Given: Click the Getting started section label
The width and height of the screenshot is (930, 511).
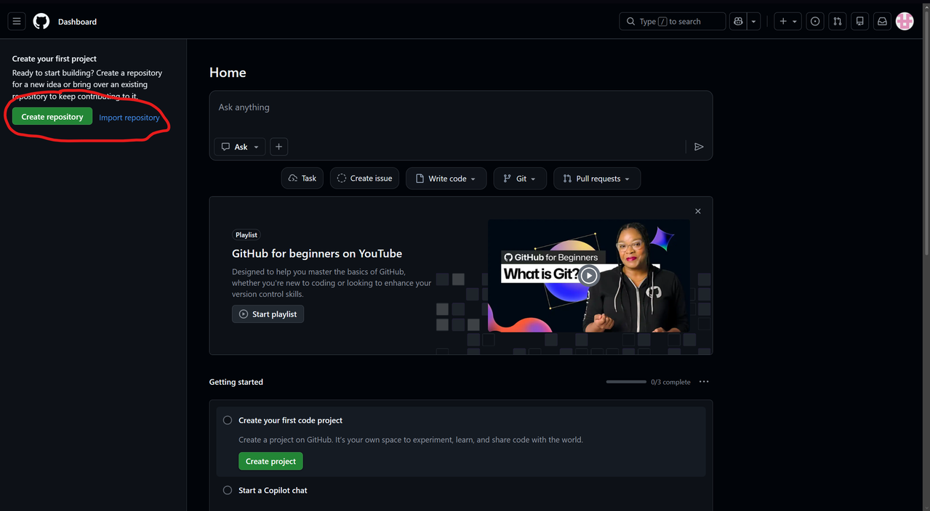Looking at the screenshot, I should (x=236, y=382).
